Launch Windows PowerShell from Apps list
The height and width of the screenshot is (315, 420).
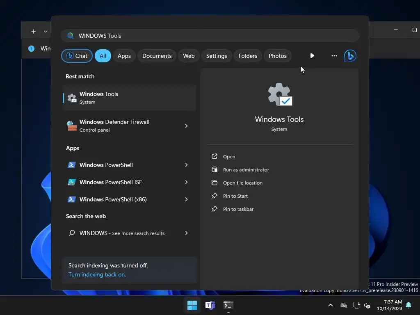coord(129,165)
